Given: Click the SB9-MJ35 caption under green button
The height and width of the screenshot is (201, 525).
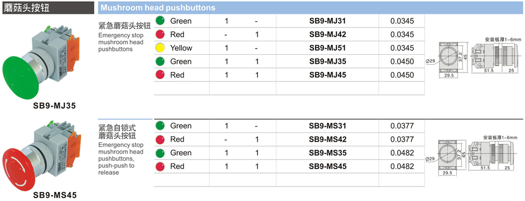Looking at the screenshot, I should point(55,106).
